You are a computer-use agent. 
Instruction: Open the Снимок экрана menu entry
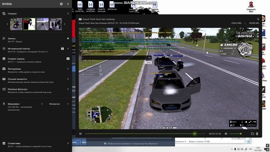click(36, 60)
